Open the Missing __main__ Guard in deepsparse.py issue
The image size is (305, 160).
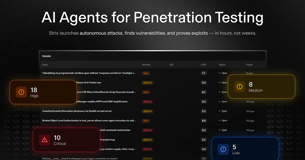[80, 159]
